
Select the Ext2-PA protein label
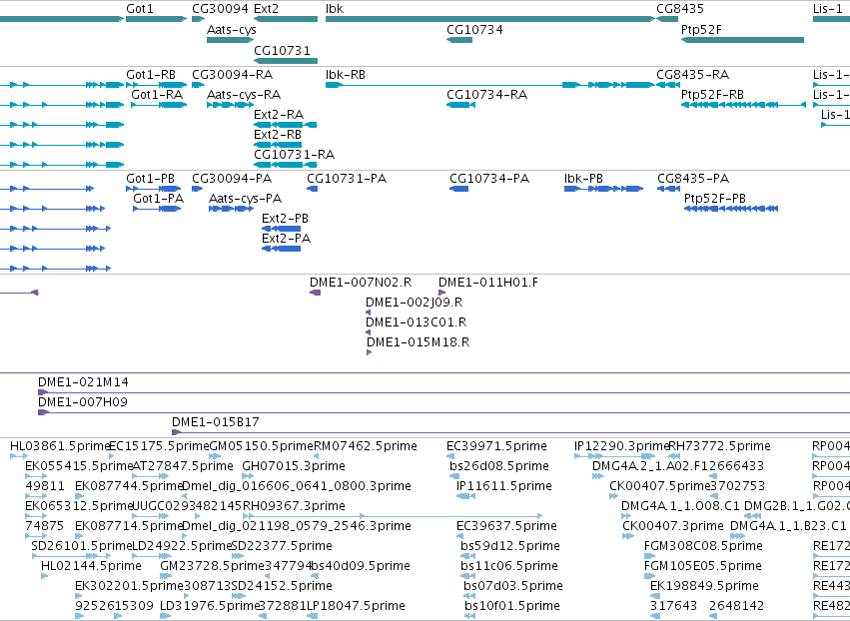point(287,239)
